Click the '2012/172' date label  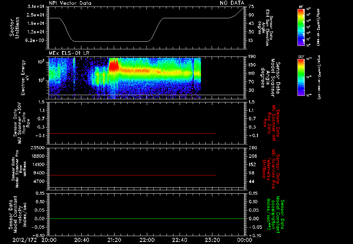point(24,240)
